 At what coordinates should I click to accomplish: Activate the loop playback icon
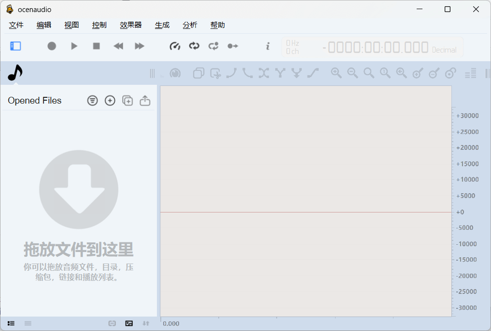(x=194, y=46)
